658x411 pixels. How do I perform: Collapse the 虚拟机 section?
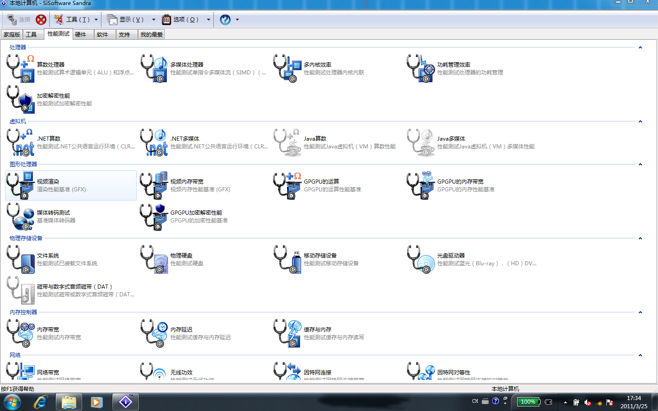640,121
